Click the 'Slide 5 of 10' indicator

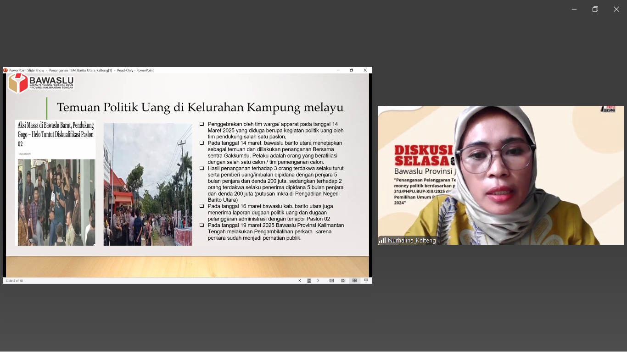point(14,280)
